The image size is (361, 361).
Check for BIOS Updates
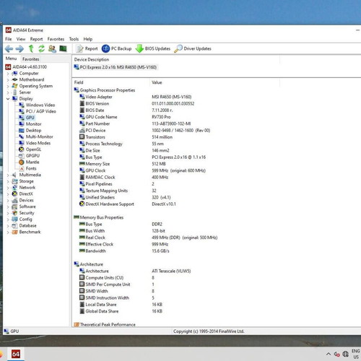click(x=152, y=48)
